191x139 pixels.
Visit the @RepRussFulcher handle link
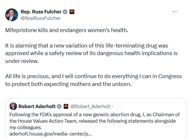[x=40, y=18]
